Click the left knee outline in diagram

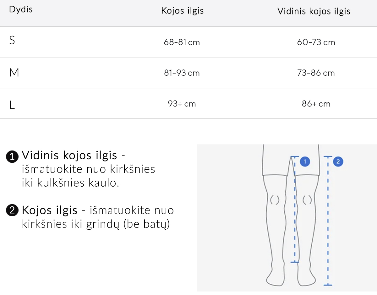275,200
